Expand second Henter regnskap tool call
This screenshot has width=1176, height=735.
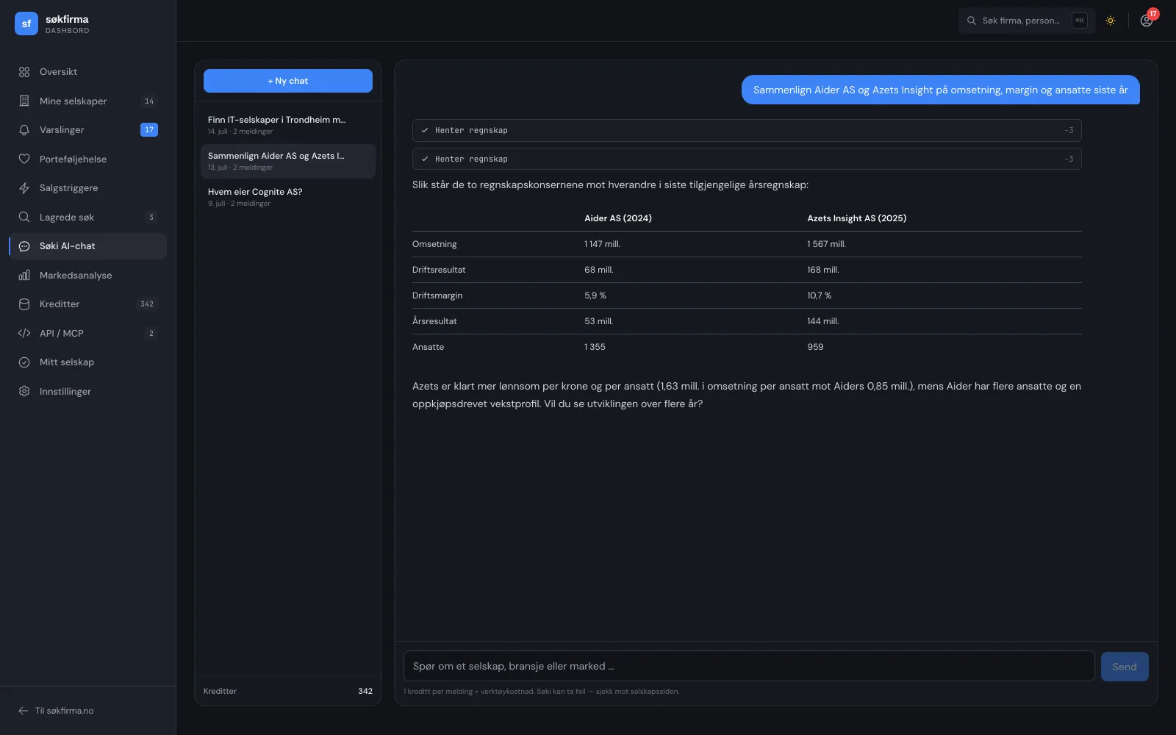pyautogui.click(x=747, y=159)
